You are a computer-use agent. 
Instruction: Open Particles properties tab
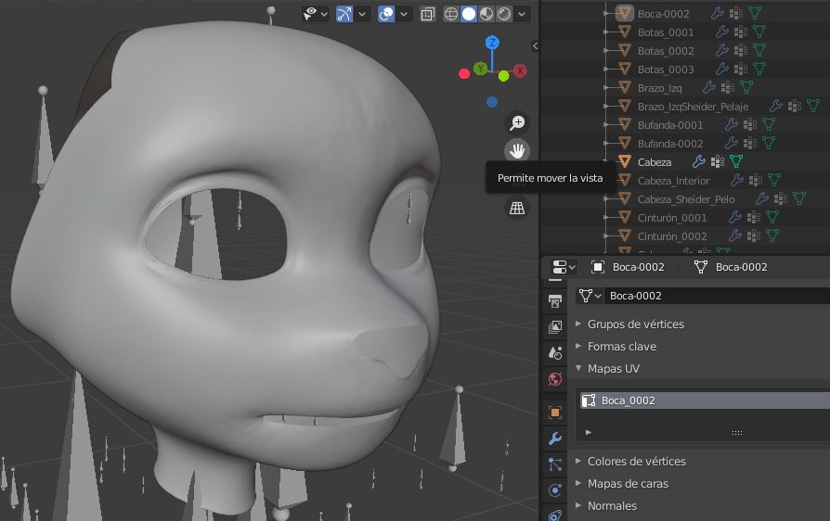[555, 464]
